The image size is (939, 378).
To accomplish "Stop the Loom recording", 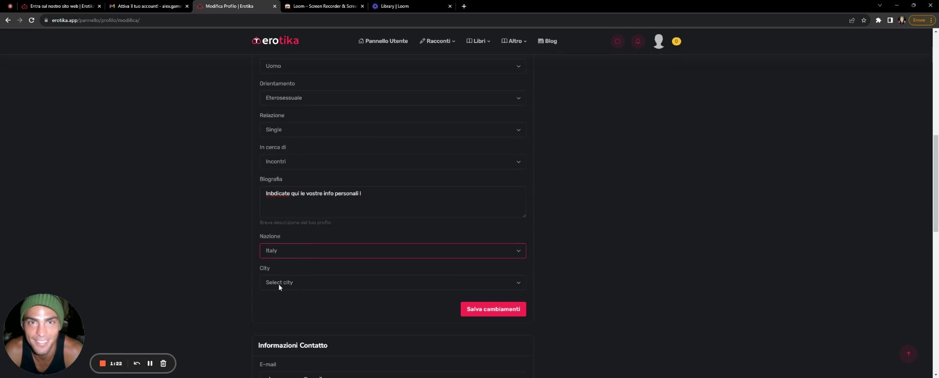I will coord(103,363).
